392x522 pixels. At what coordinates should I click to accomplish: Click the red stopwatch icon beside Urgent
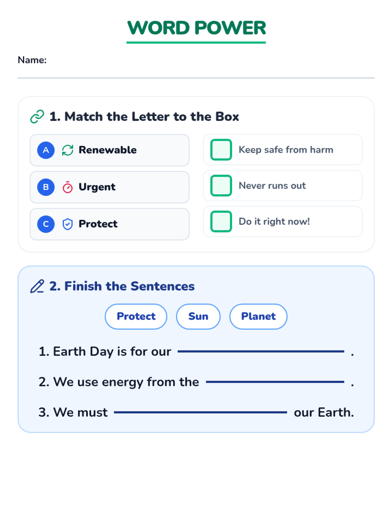(68, 187)
